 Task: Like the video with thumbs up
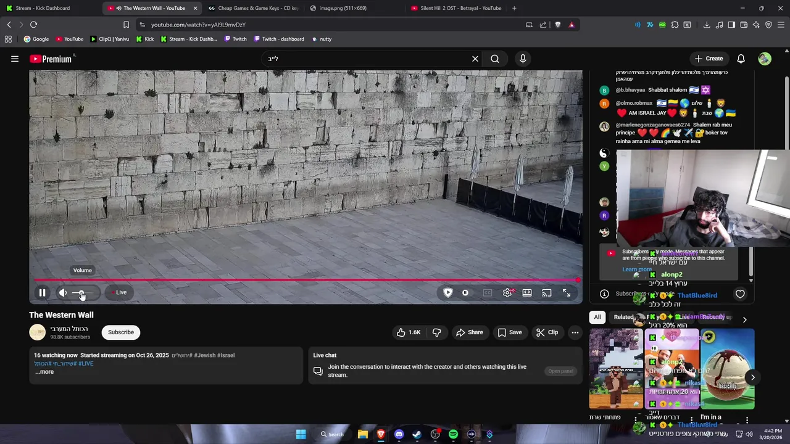(x=409, y=332)
